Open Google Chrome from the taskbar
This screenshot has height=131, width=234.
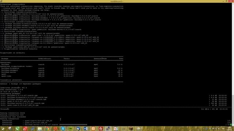tap(48, 129)
